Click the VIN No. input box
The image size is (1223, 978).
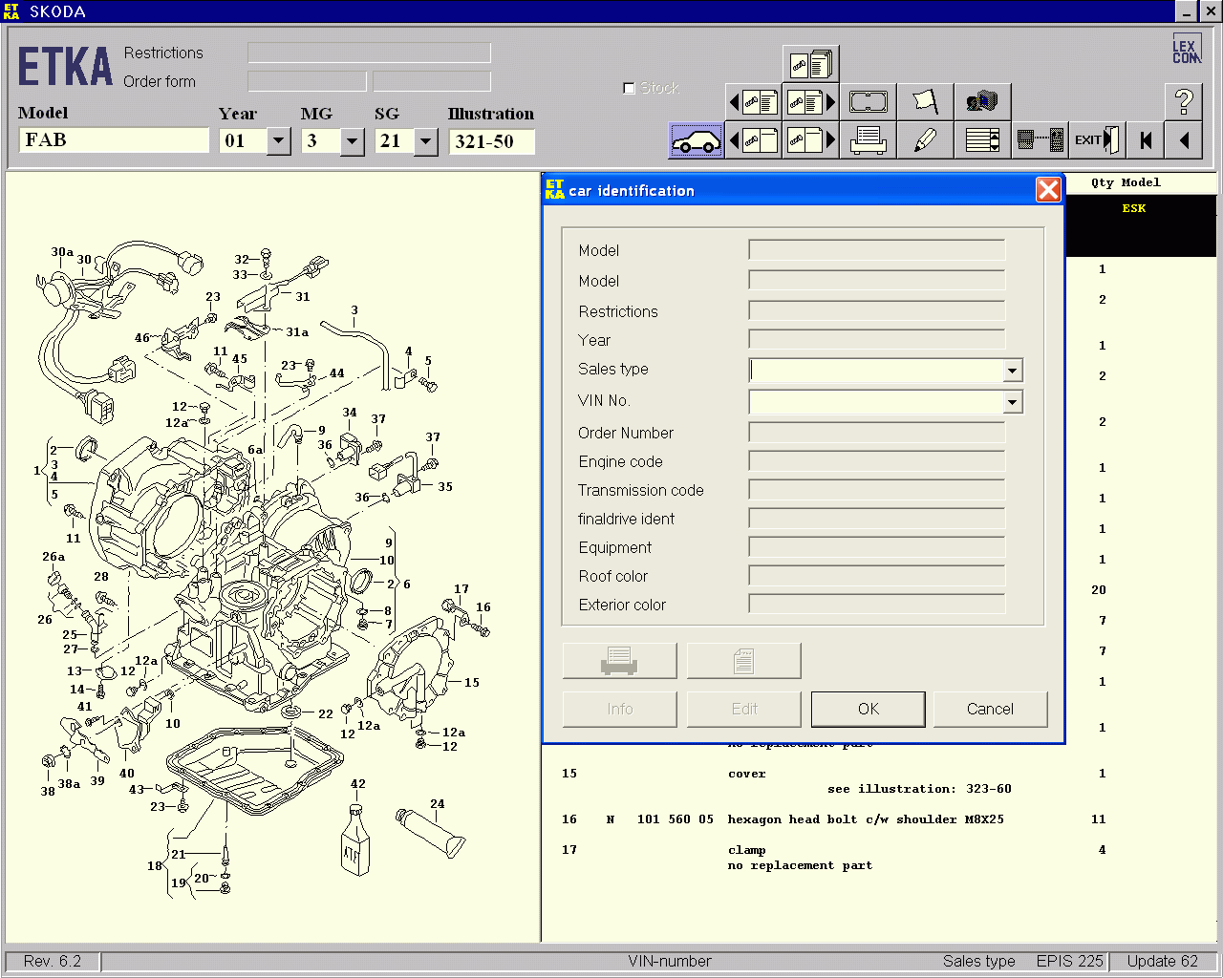click(x=875, y=402)
